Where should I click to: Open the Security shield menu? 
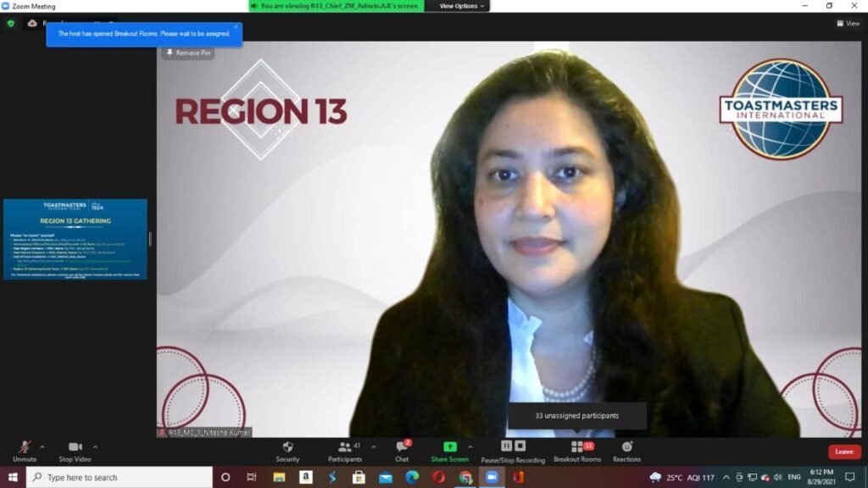tap(287, 451)
